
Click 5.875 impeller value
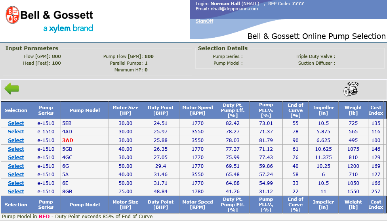pyautogui.click(x=323, y=131)
